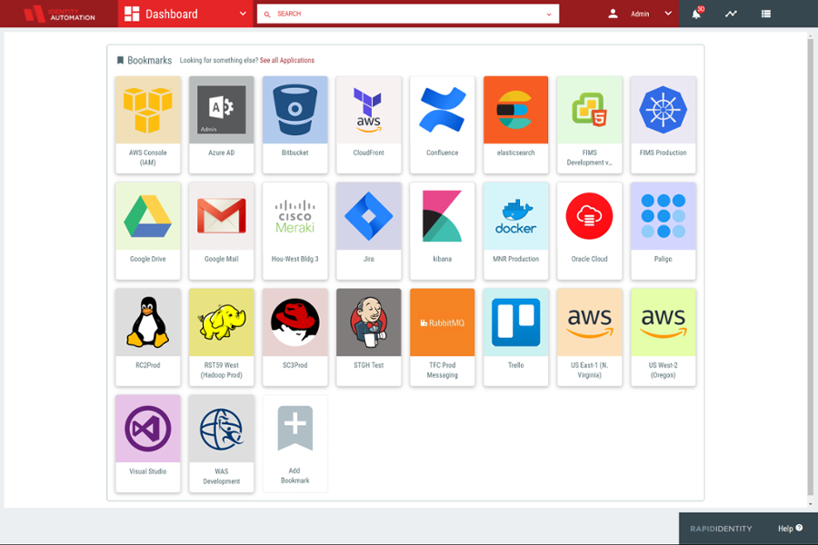
Task: Open the MNR Production docker icon
Action: click(x=515, y=216)
